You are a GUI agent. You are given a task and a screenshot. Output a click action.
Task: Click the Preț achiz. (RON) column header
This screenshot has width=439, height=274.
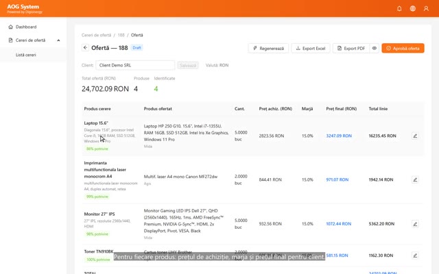point(276,109)
